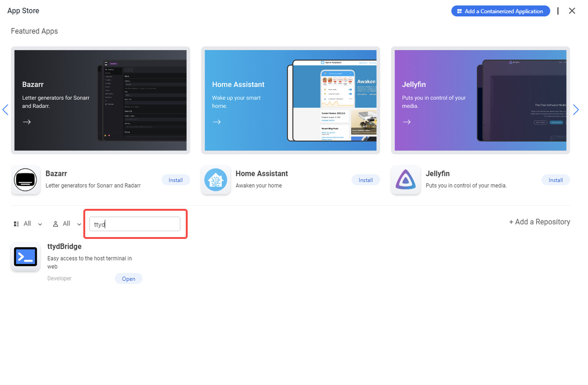The image size is (588, 385).
Task: Click the 'Featured Apps' heading
Action: (x=34, y=31)
